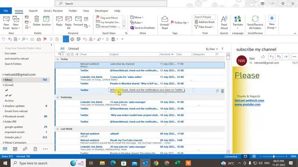The width and height of the screenshot is (298, 167).
Task: Run Flag and Move quick step
Action: [x=108, y=18]
